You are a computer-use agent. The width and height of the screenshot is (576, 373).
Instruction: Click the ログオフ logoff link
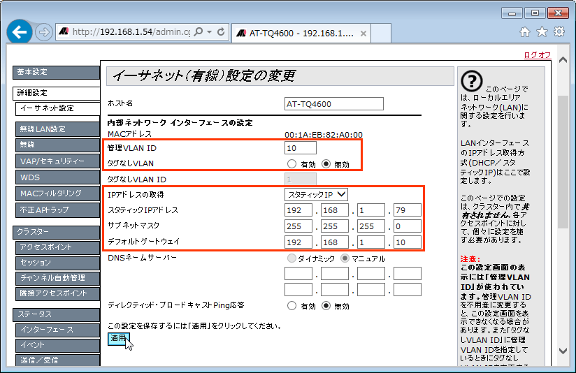point(538,55)
